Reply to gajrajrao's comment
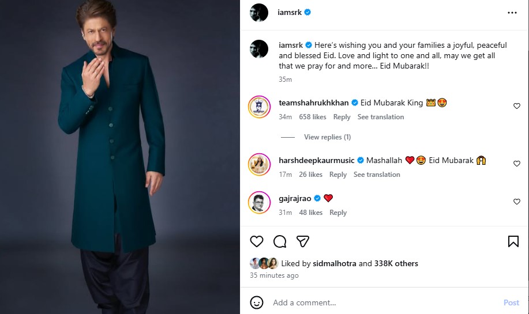The width and height of the screenshot is (529, 314). click(x=338, y=213)
